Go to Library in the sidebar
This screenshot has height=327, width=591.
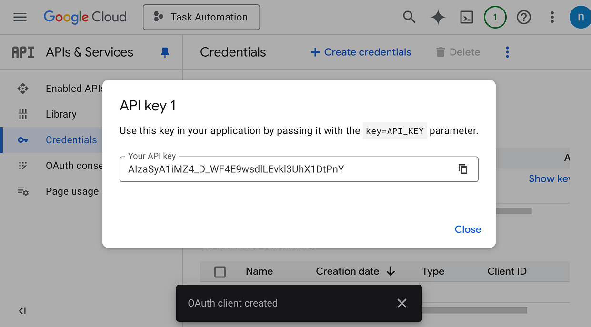[x=60, y=114]
